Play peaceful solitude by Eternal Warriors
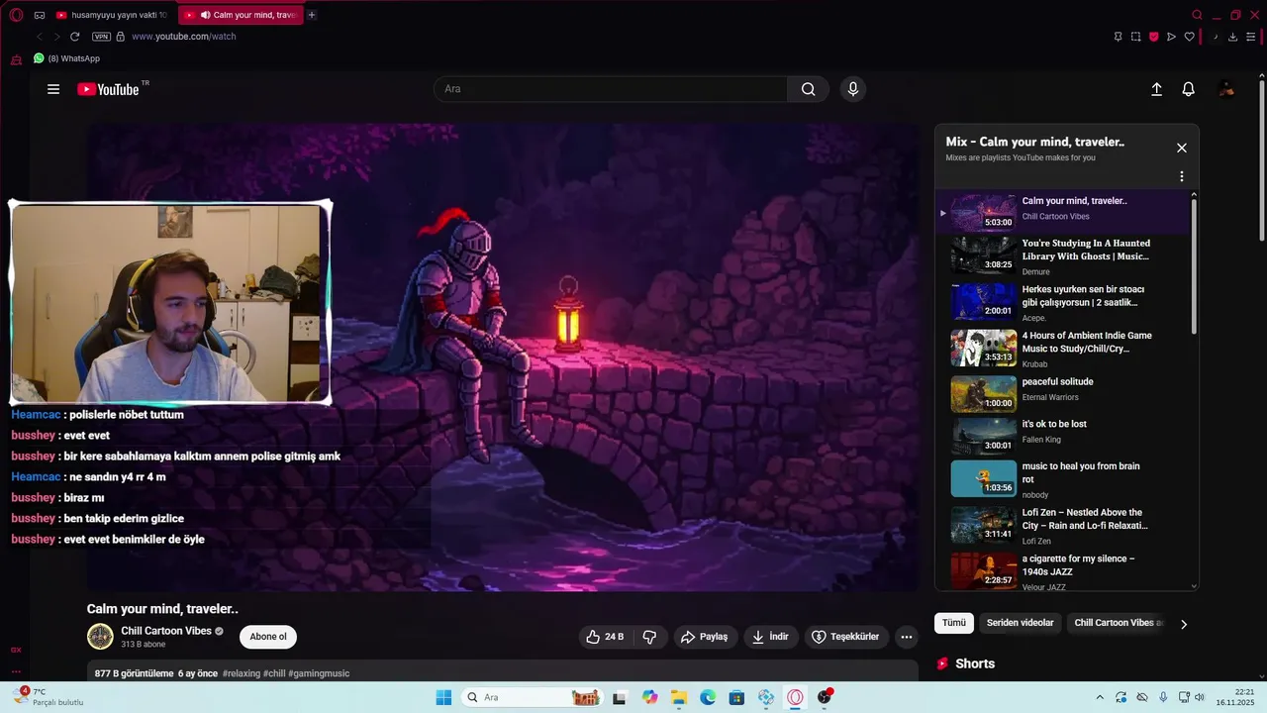1267x713 pixels. click(x=1064, y=394)
